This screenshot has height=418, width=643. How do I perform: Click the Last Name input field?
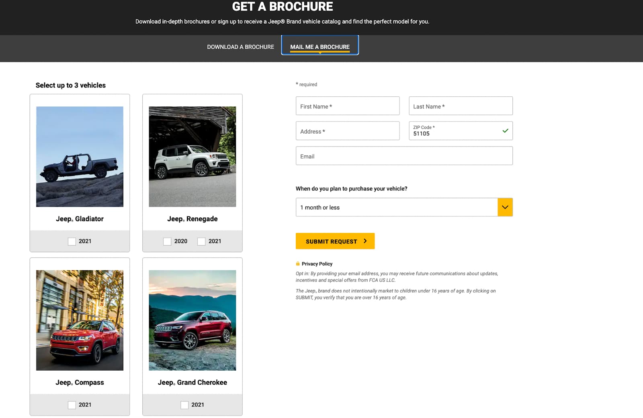[461, 106]
